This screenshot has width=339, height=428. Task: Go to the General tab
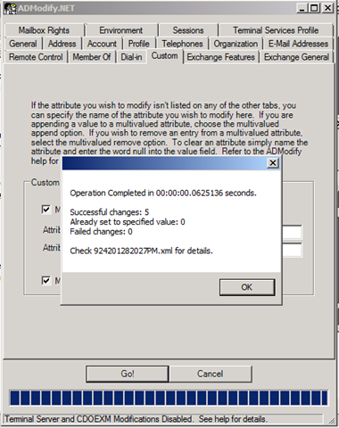click(x=23, y=44)
